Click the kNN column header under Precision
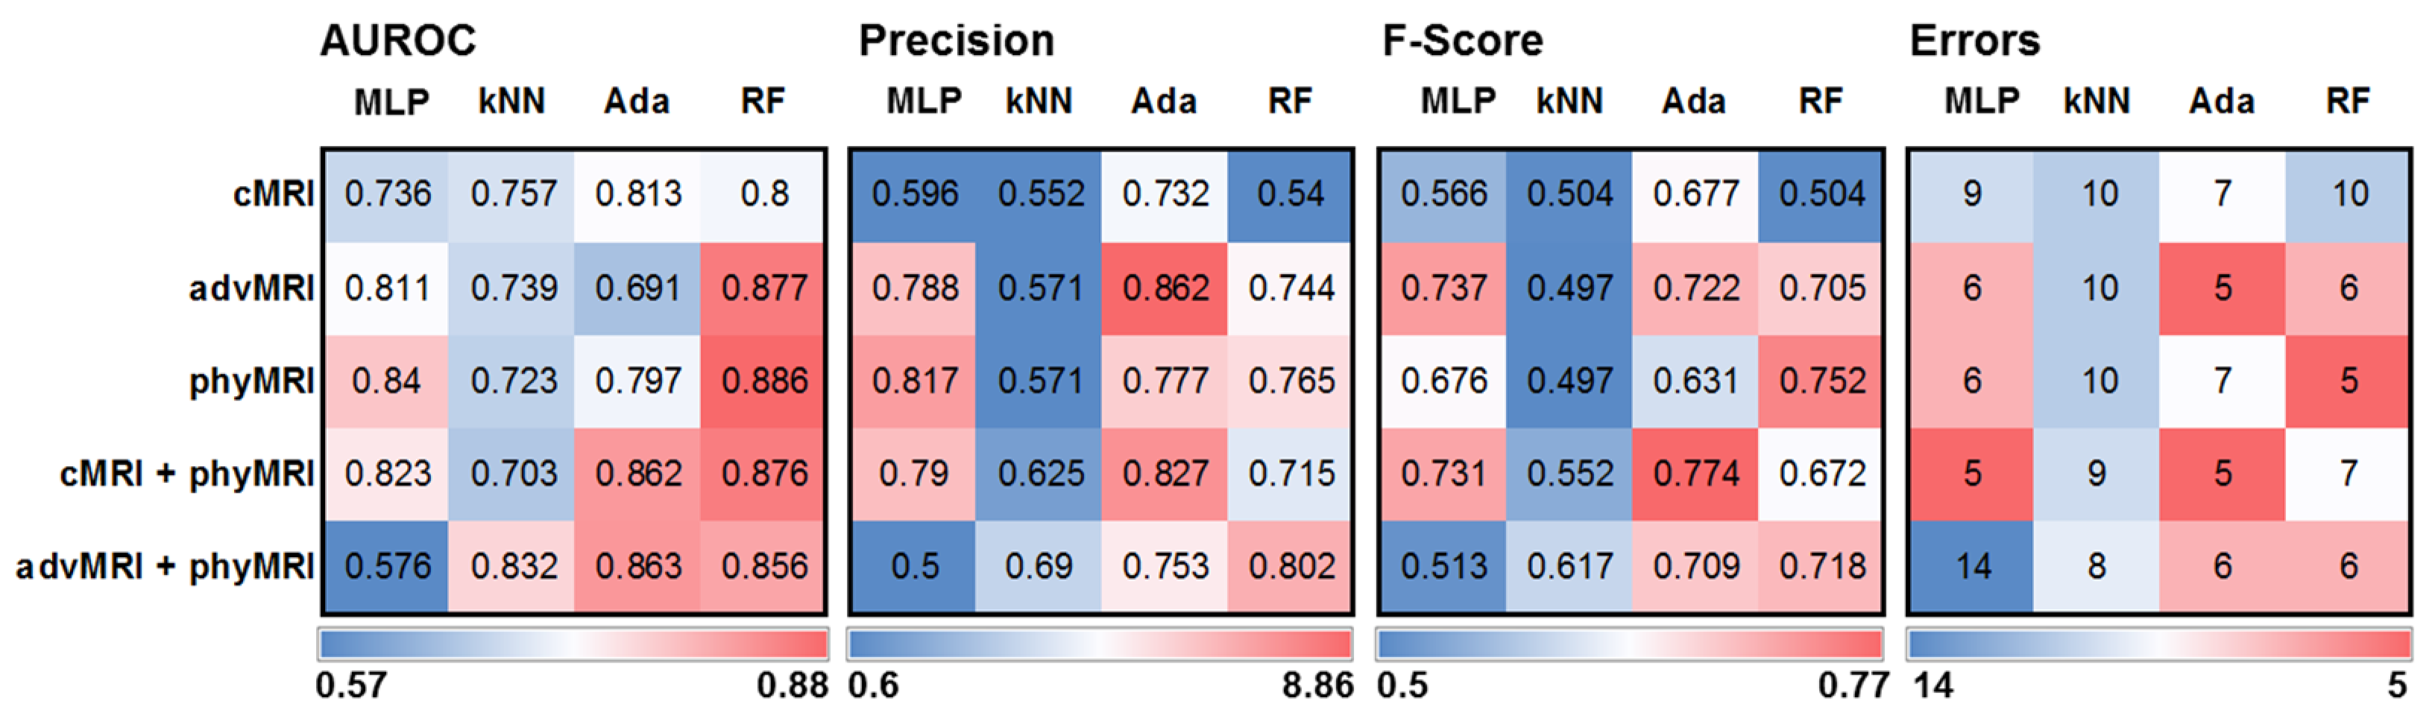The height and width of the screenshot is (715, 2432). coord(1039,101)
